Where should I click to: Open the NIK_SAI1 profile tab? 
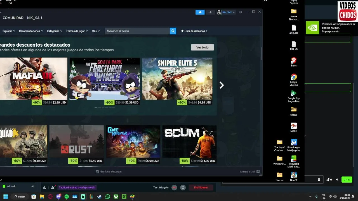[x=35, y=18]
